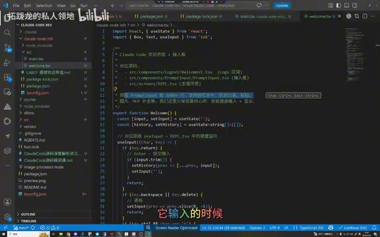Go forward using navigation arrow
The width and height of the screenshot is (380, 237).
coord(121,5)
